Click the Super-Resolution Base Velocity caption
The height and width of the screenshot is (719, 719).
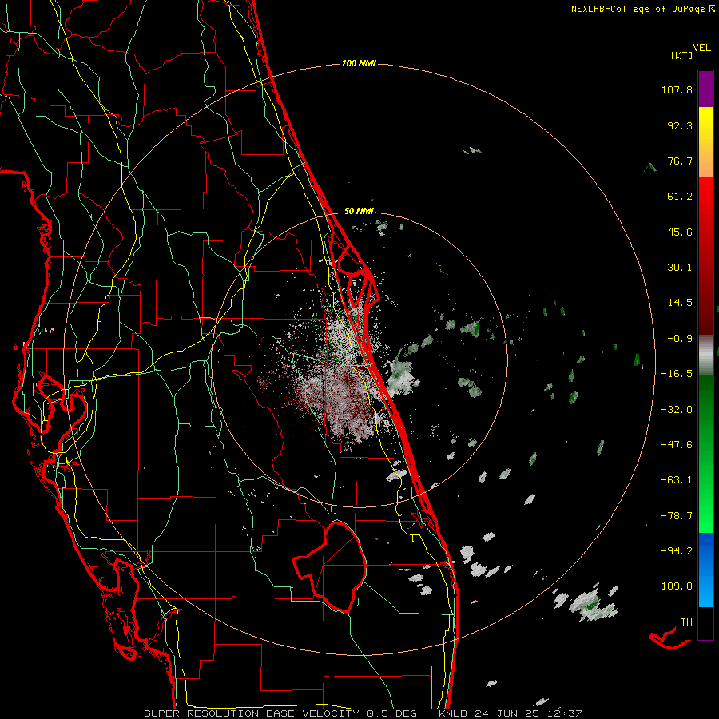tap(363, 713)
